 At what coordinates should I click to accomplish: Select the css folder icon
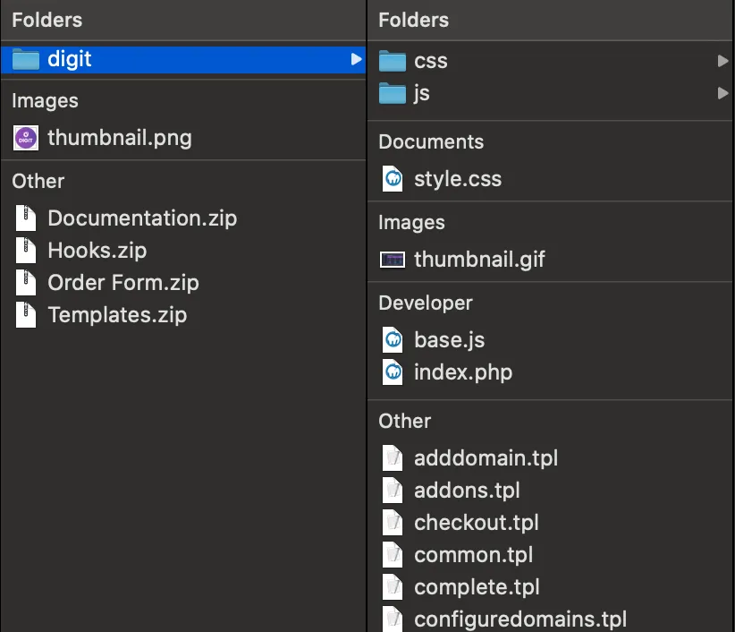(x=393, y=61)
